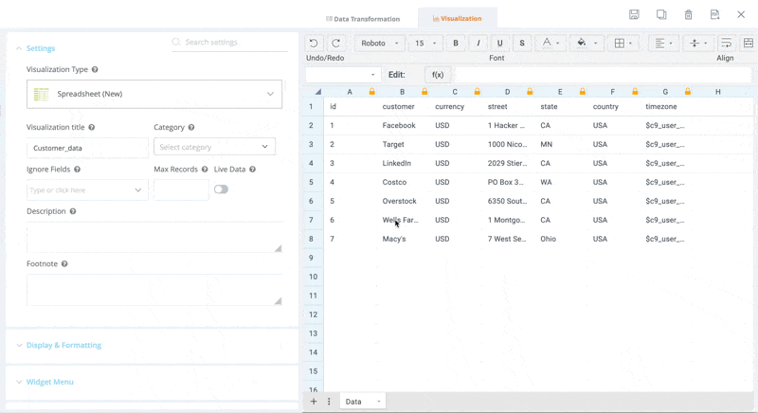Select the Data sheet tab

pyautogui.click(x=353, y=402)
